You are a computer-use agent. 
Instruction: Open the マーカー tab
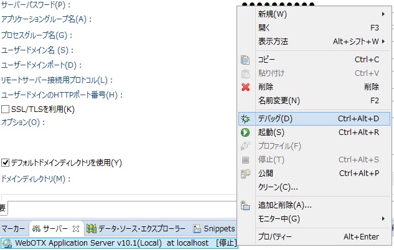[x=13, y=229]
